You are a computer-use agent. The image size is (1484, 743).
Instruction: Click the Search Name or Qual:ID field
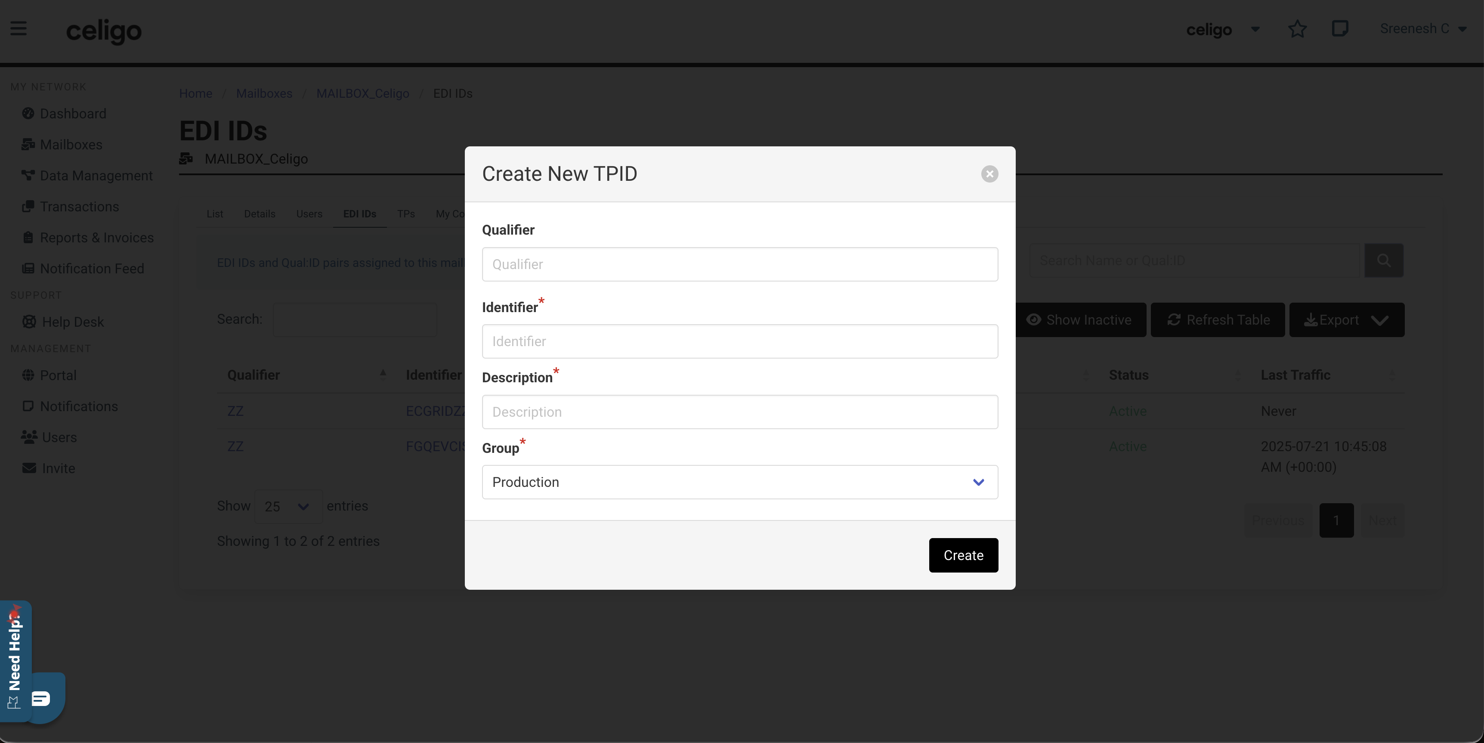pyautogui.click(x=1194, y=260)
